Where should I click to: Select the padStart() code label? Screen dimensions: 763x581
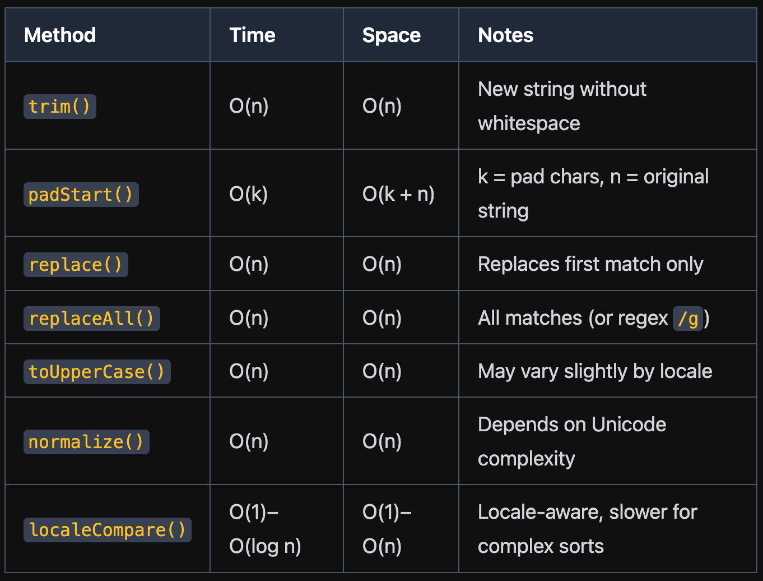pyautogui.click(x=81, y=195)
